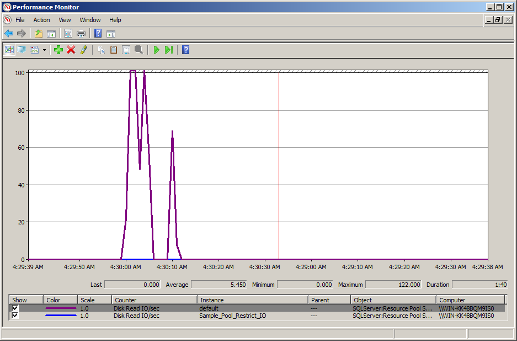Click the green Add counter plus icon
The height and width of the screenshot is (341, 517).
click(x=58, y=50)
